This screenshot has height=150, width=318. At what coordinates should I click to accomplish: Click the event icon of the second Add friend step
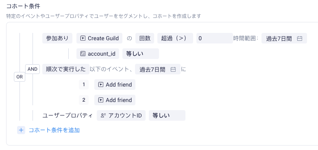pyautogui.click(x=100, y=100)
